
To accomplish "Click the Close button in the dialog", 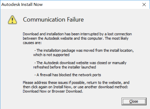I will coord(134,102).
